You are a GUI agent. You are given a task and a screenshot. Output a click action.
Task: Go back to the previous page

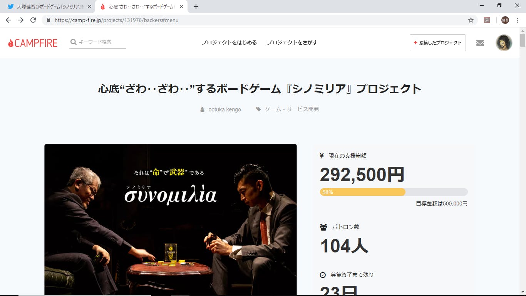(8, 20)
